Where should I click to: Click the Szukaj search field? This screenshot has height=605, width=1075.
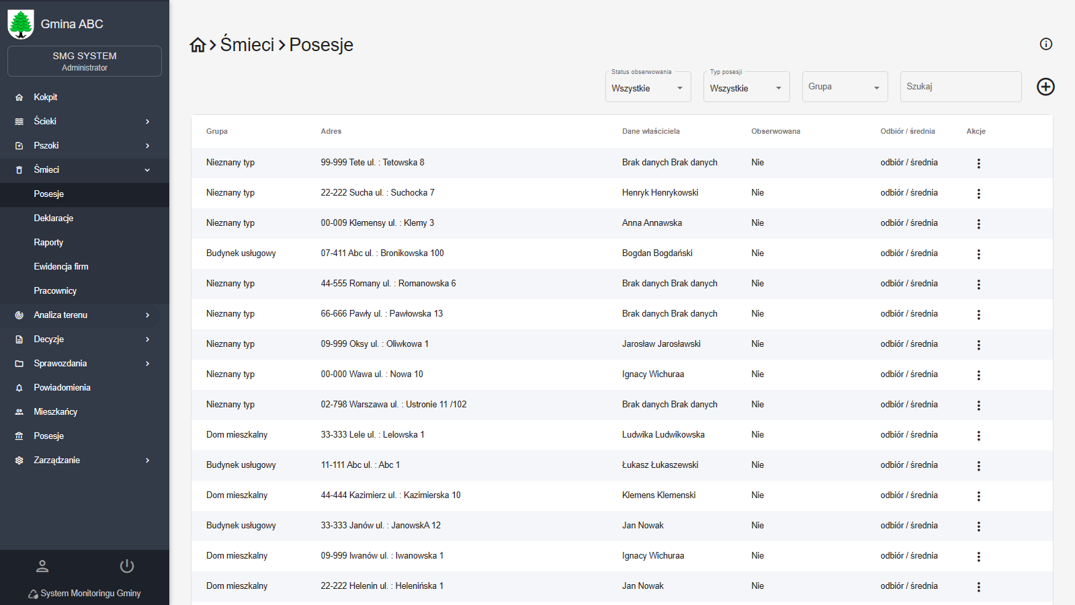[x=960, y=87]
